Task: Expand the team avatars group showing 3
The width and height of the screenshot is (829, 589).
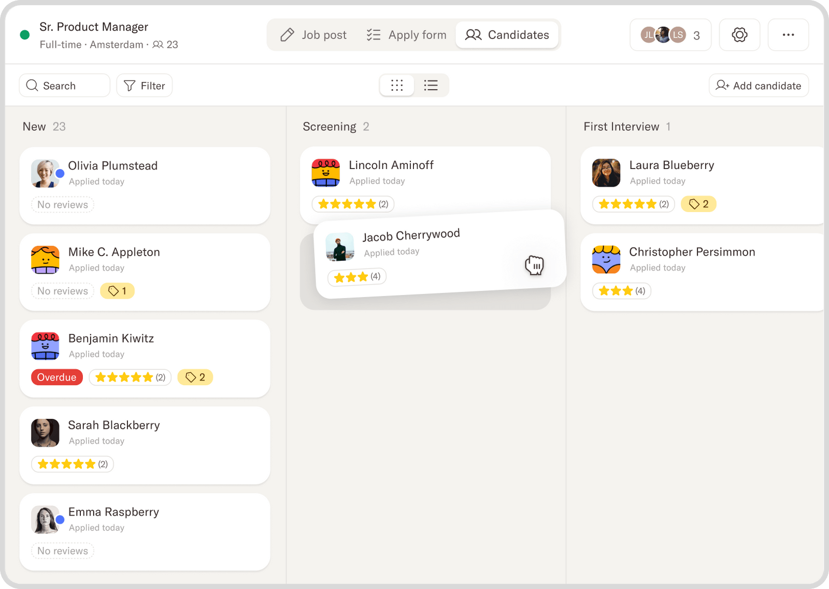Action: click(670, 34)
